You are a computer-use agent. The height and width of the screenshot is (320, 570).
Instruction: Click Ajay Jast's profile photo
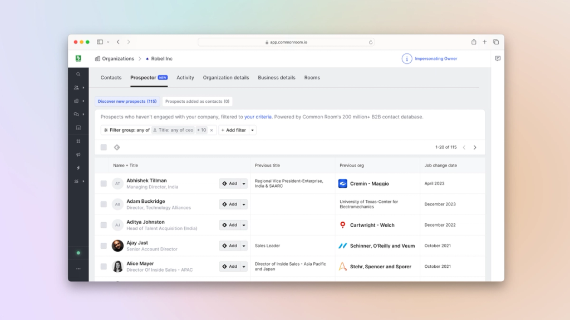tap(117, 246)
